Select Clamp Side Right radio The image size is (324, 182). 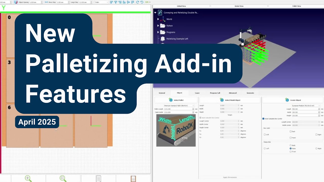pyautogui.click(x=316, y=148)
